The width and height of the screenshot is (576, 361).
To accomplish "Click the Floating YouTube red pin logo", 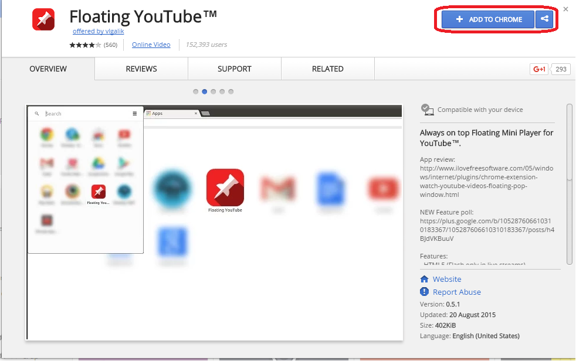I will point(43,19).
